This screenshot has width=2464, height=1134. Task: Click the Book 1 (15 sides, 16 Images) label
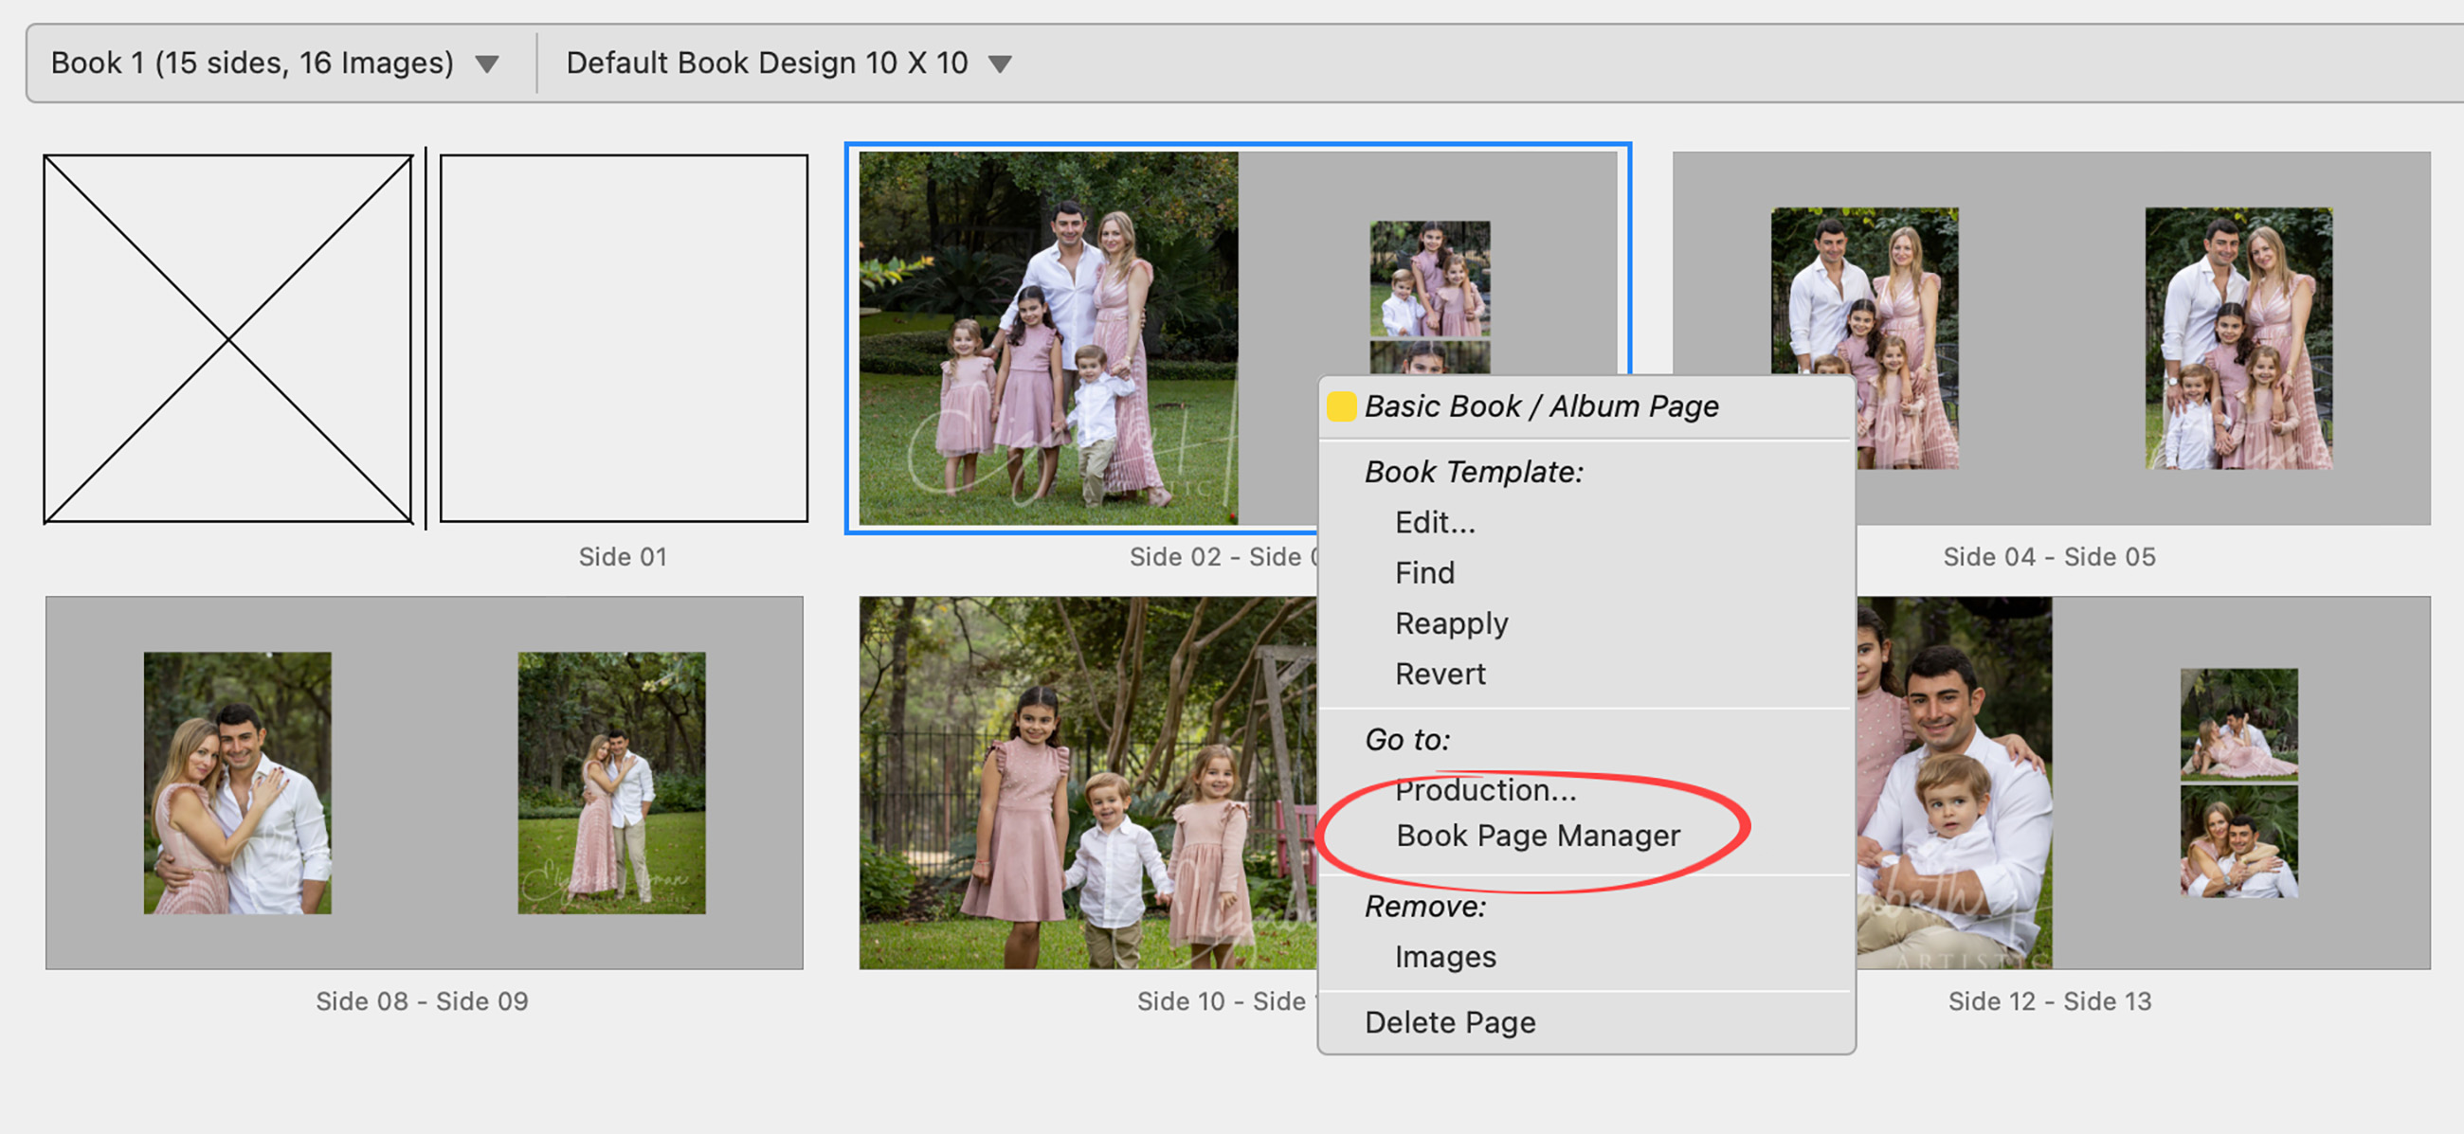click(251, 64)
